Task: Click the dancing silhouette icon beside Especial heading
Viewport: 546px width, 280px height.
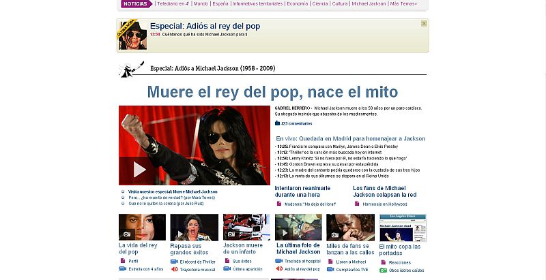Action: click(x=131, y=69)
